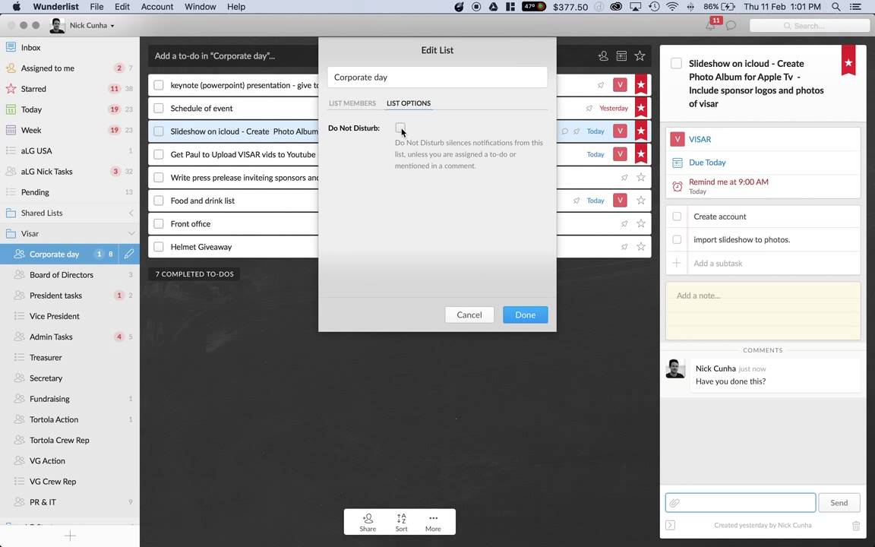Viewport: 875px width, 547px height.
Task: Click the Cancel button in Edit List
Action: click(x=469, y=315)
